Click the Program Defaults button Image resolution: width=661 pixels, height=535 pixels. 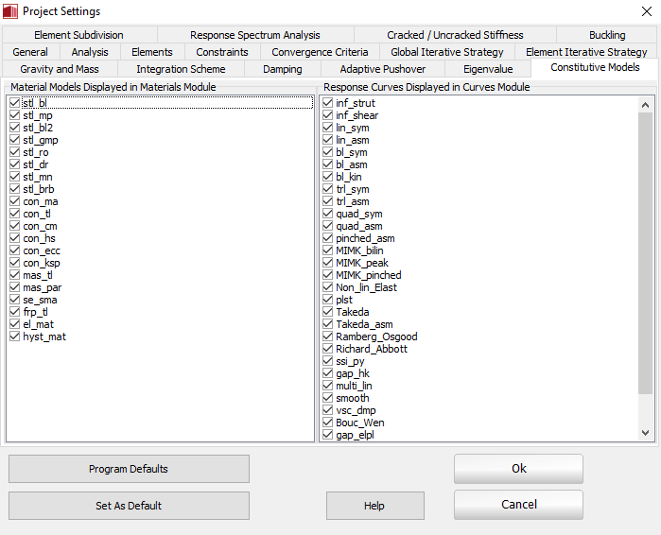[129, 469]
